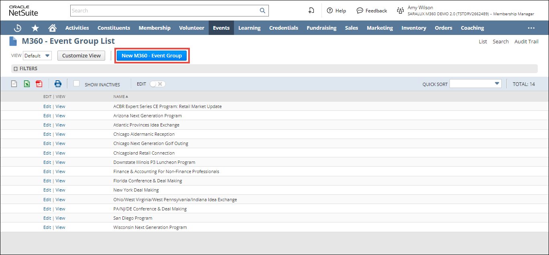This screenshot has height=255, width=549.
Task: Sort by the Name column header
Action: pos(119,96)
